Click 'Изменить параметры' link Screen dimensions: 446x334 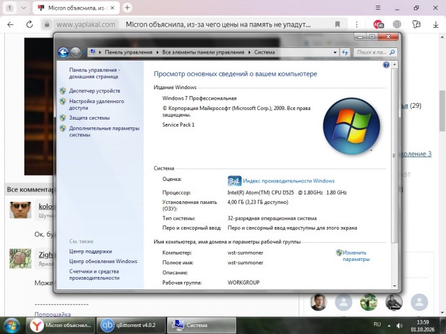[356, 256]
